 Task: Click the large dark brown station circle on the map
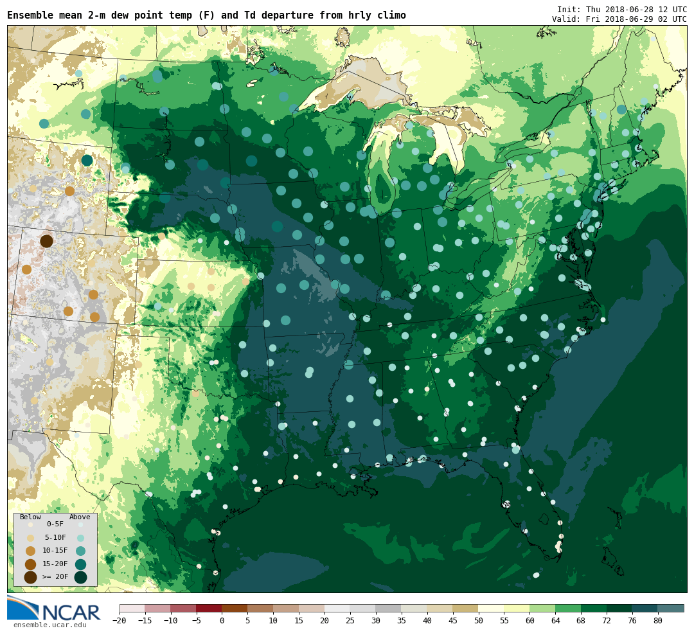click(x=46, y=241)
